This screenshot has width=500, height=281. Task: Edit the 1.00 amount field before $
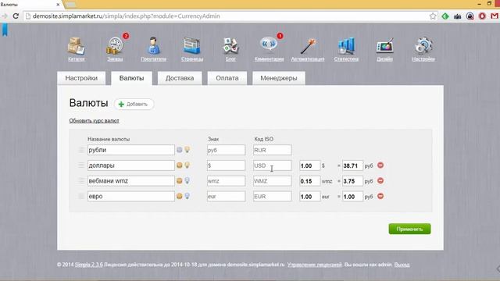309,165
